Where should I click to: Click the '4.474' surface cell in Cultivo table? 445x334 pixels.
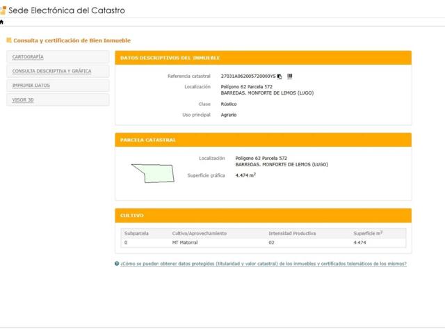tap(359, 243)
